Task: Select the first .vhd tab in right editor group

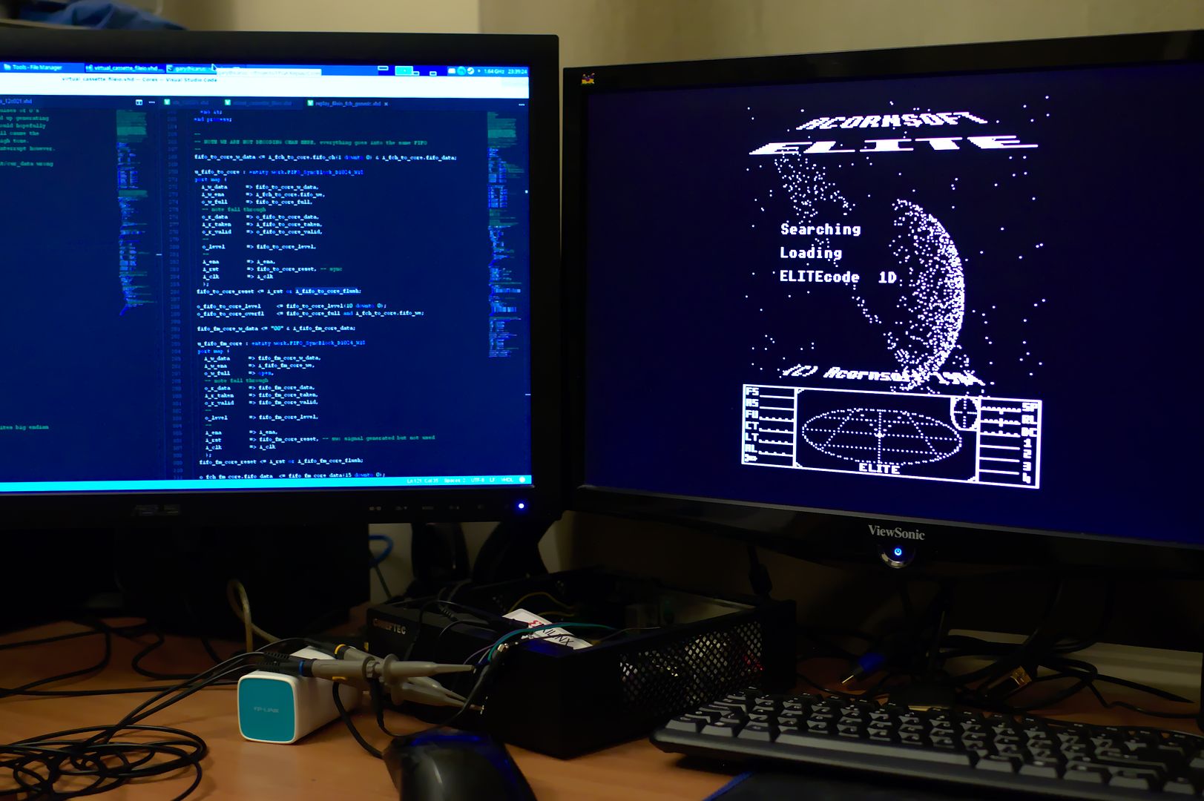Action: click(x=186, y=102)
